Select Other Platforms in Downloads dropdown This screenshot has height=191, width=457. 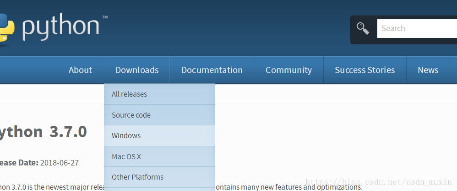[159, 177]
